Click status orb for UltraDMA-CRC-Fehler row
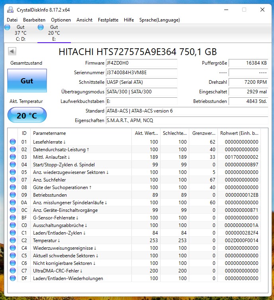The height and width of the screenshot is (300, 274). [x=13, y=270]
